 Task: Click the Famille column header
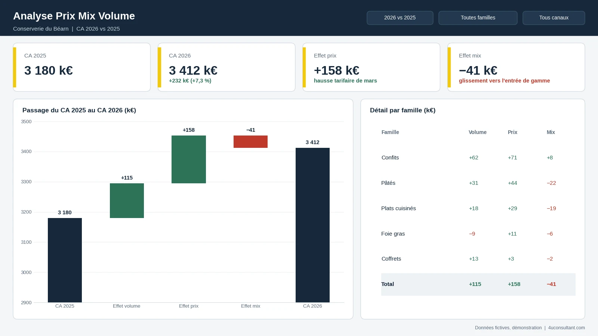point(390,132)
